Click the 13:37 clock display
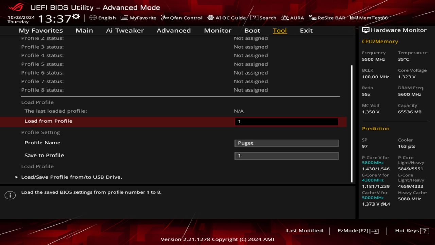 54,18
